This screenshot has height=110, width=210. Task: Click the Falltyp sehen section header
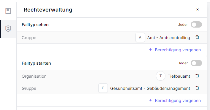35,25
